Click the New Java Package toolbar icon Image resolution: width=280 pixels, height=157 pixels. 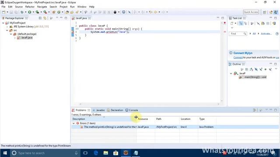tap(54, 12)
